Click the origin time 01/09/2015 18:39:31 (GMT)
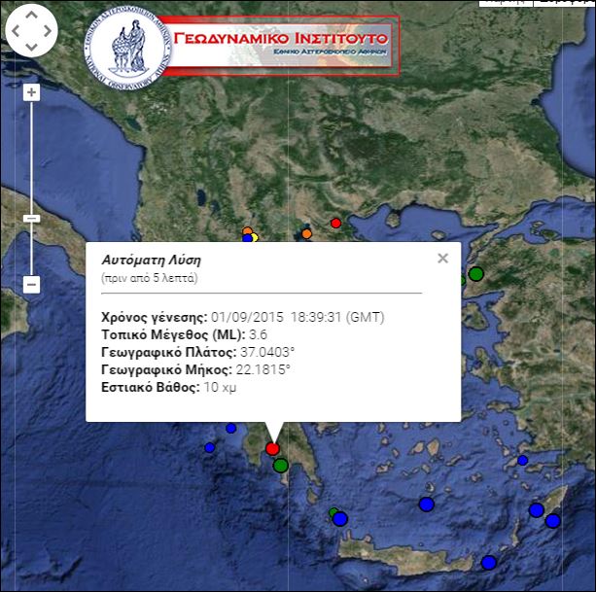The image size is (596, 592). tap(298, 317)
